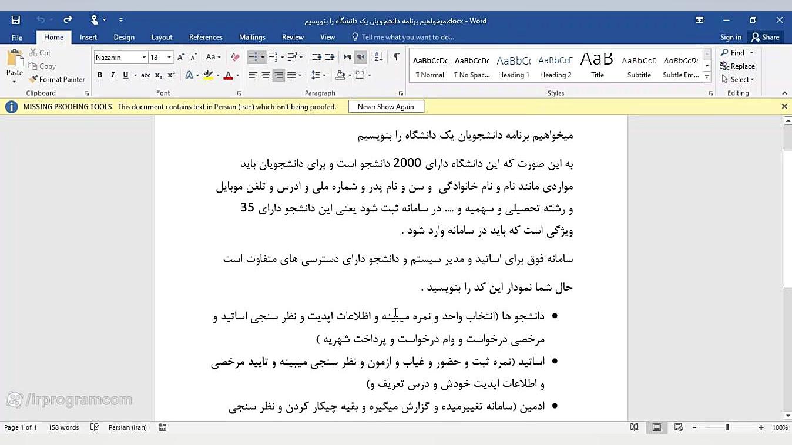Open the font name dropdown showing Nazanin
Image resolution: width=792 pixels, height=445 pixels.
(144, 58)
